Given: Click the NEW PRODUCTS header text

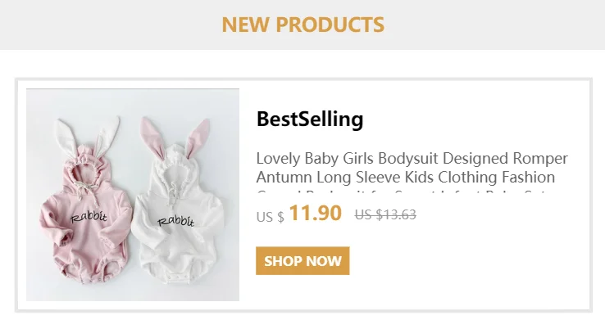Looking at the screenshot, I should (302, 25).
